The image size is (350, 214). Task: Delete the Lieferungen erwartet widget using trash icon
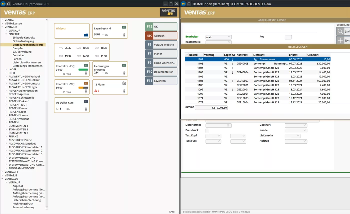click(x=124, y=73)
